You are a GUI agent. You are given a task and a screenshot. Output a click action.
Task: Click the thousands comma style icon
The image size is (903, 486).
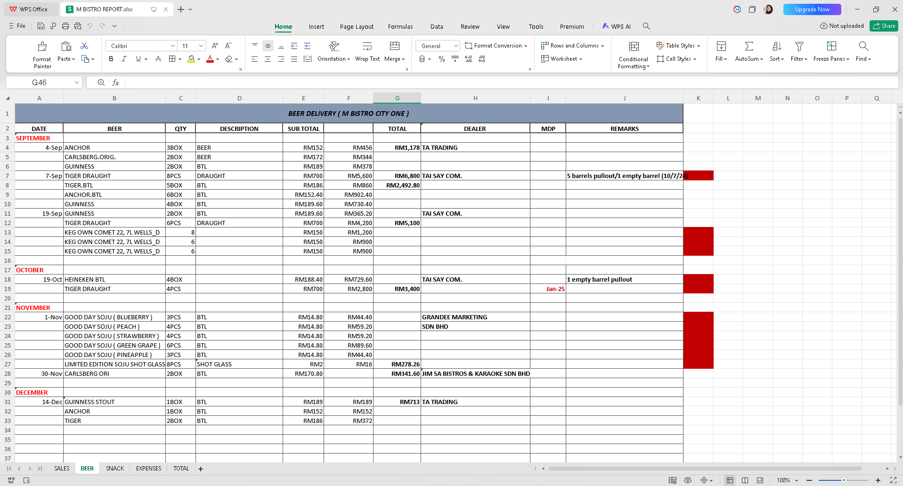point(455,59)
